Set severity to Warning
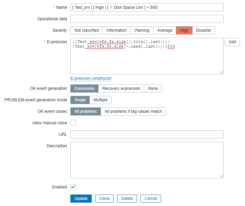The height and width of the screenshot is (206, 245). [142, 30]
